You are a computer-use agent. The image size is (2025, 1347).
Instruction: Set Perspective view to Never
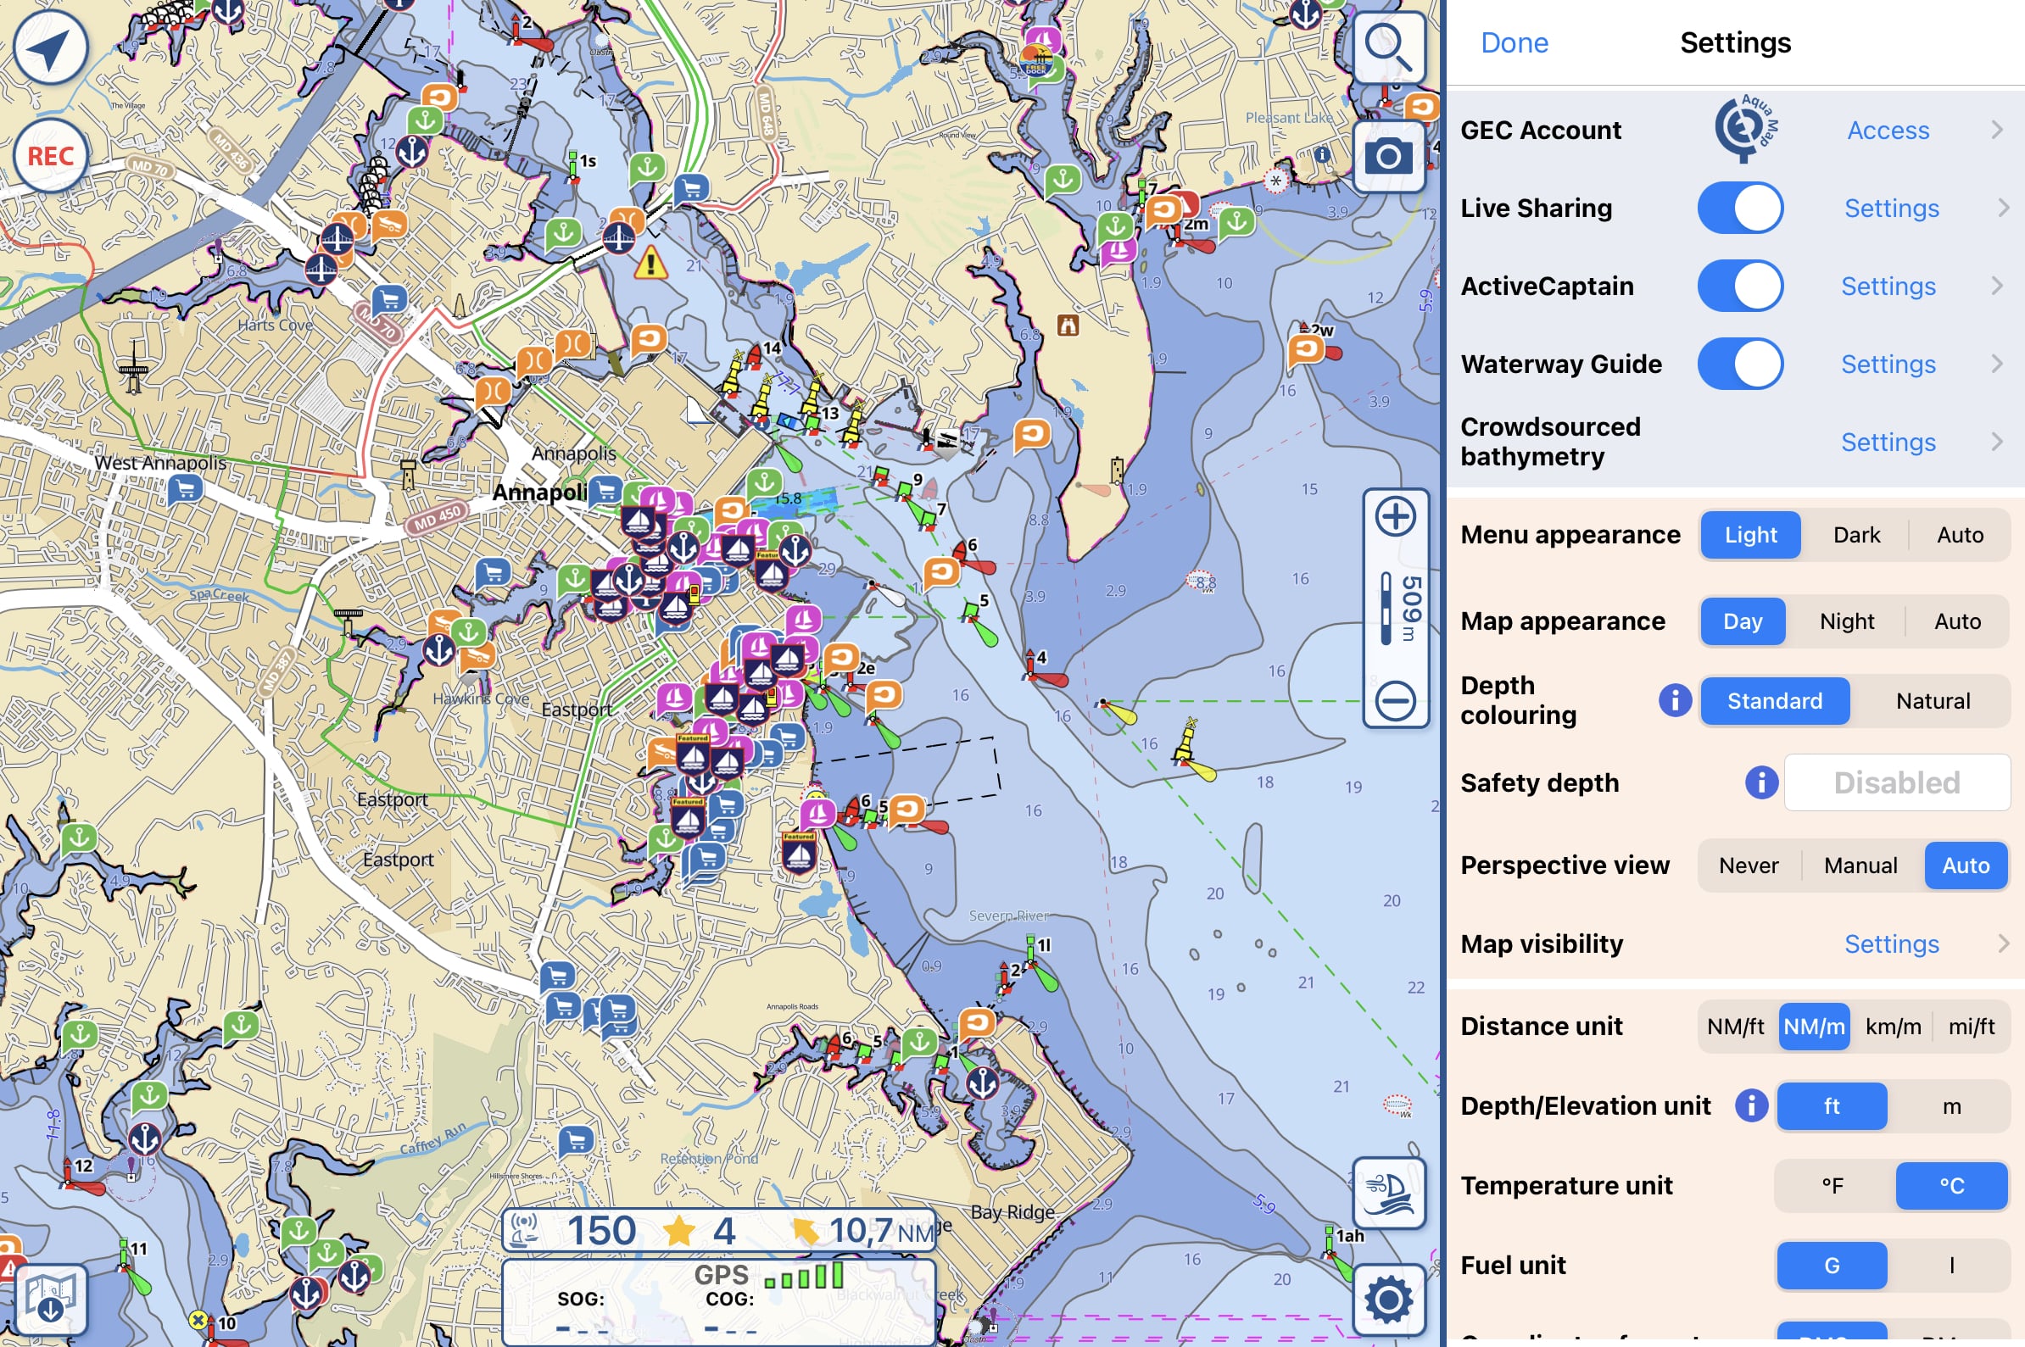tap(1749, 865)
